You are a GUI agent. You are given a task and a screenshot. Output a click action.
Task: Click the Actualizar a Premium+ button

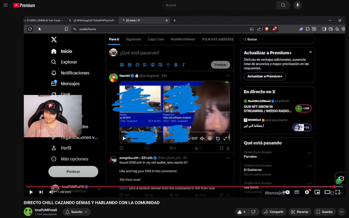pos(265,76)
